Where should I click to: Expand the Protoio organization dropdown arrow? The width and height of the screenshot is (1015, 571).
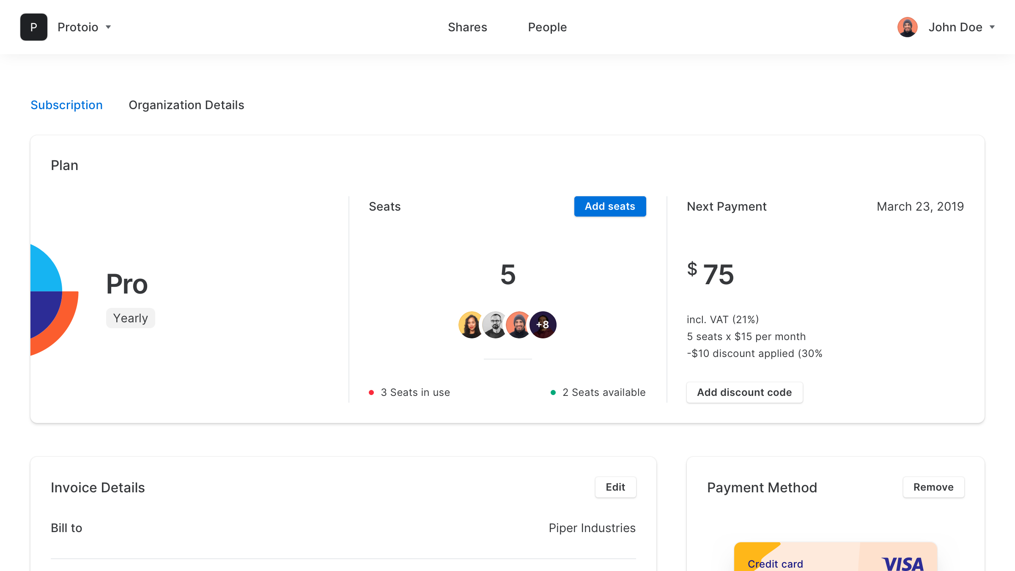click(x=108, y=27)
